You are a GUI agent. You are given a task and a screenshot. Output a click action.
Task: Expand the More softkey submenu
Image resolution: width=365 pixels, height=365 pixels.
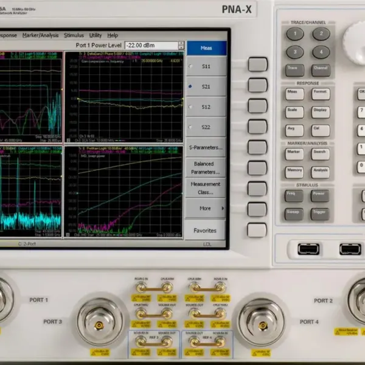click(x=206, y=208)
